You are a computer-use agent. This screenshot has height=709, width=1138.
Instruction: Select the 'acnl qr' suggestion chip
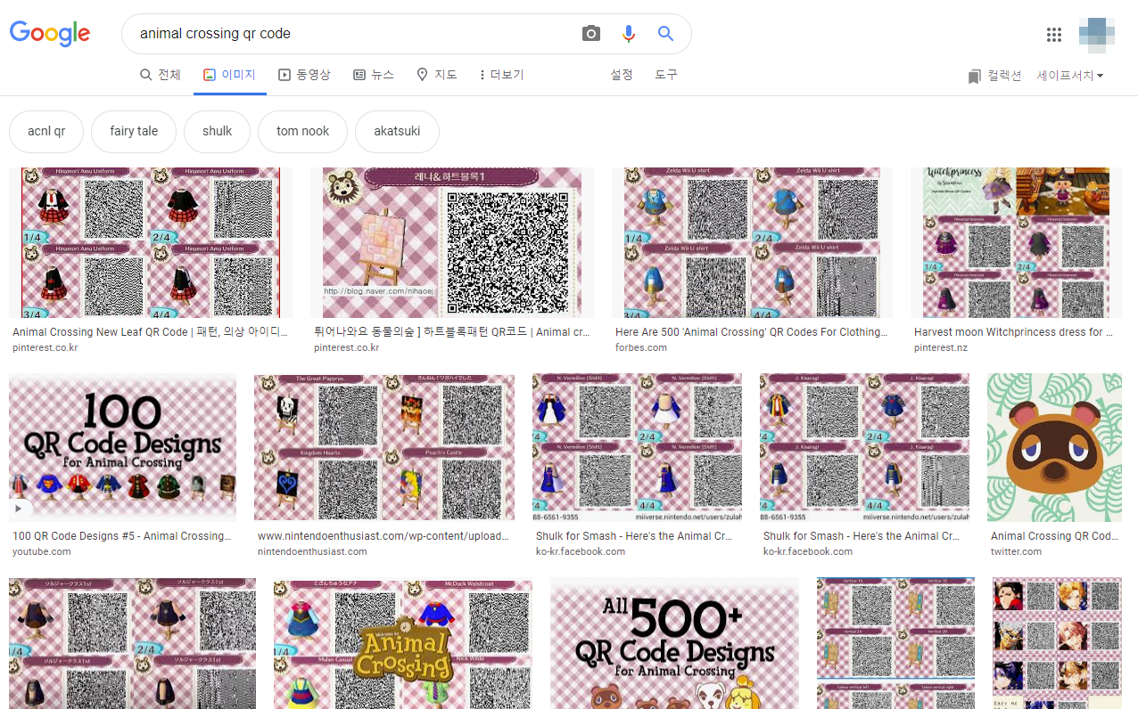coord(46,131)
